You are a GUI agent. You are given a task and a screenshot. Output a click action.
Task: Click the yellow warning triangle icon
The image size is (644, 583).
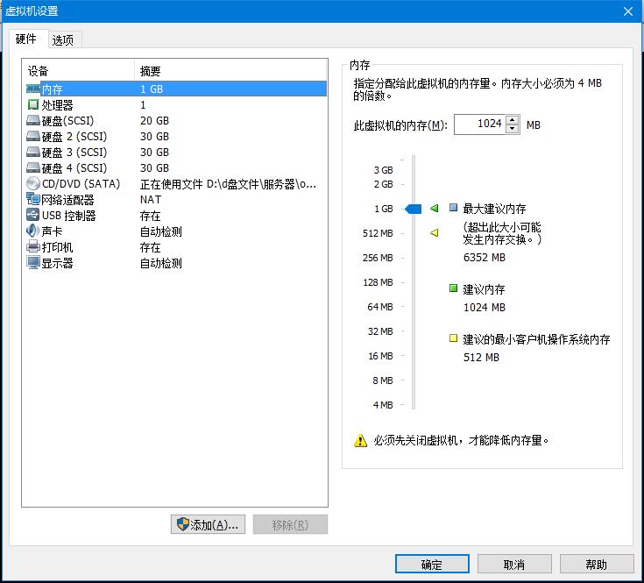pos(360,440)
